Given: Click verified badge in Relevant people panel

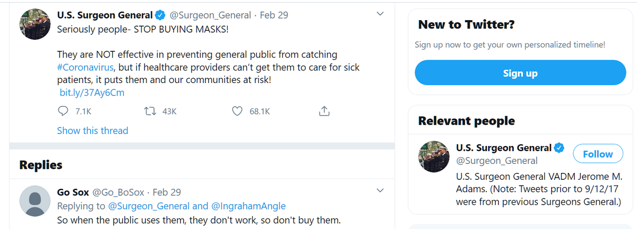Looking at the screenshot, I should coord(559,148).
